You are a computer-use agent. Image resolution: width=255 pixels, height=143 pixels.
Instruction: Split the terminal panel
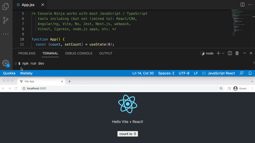[230, 53]
